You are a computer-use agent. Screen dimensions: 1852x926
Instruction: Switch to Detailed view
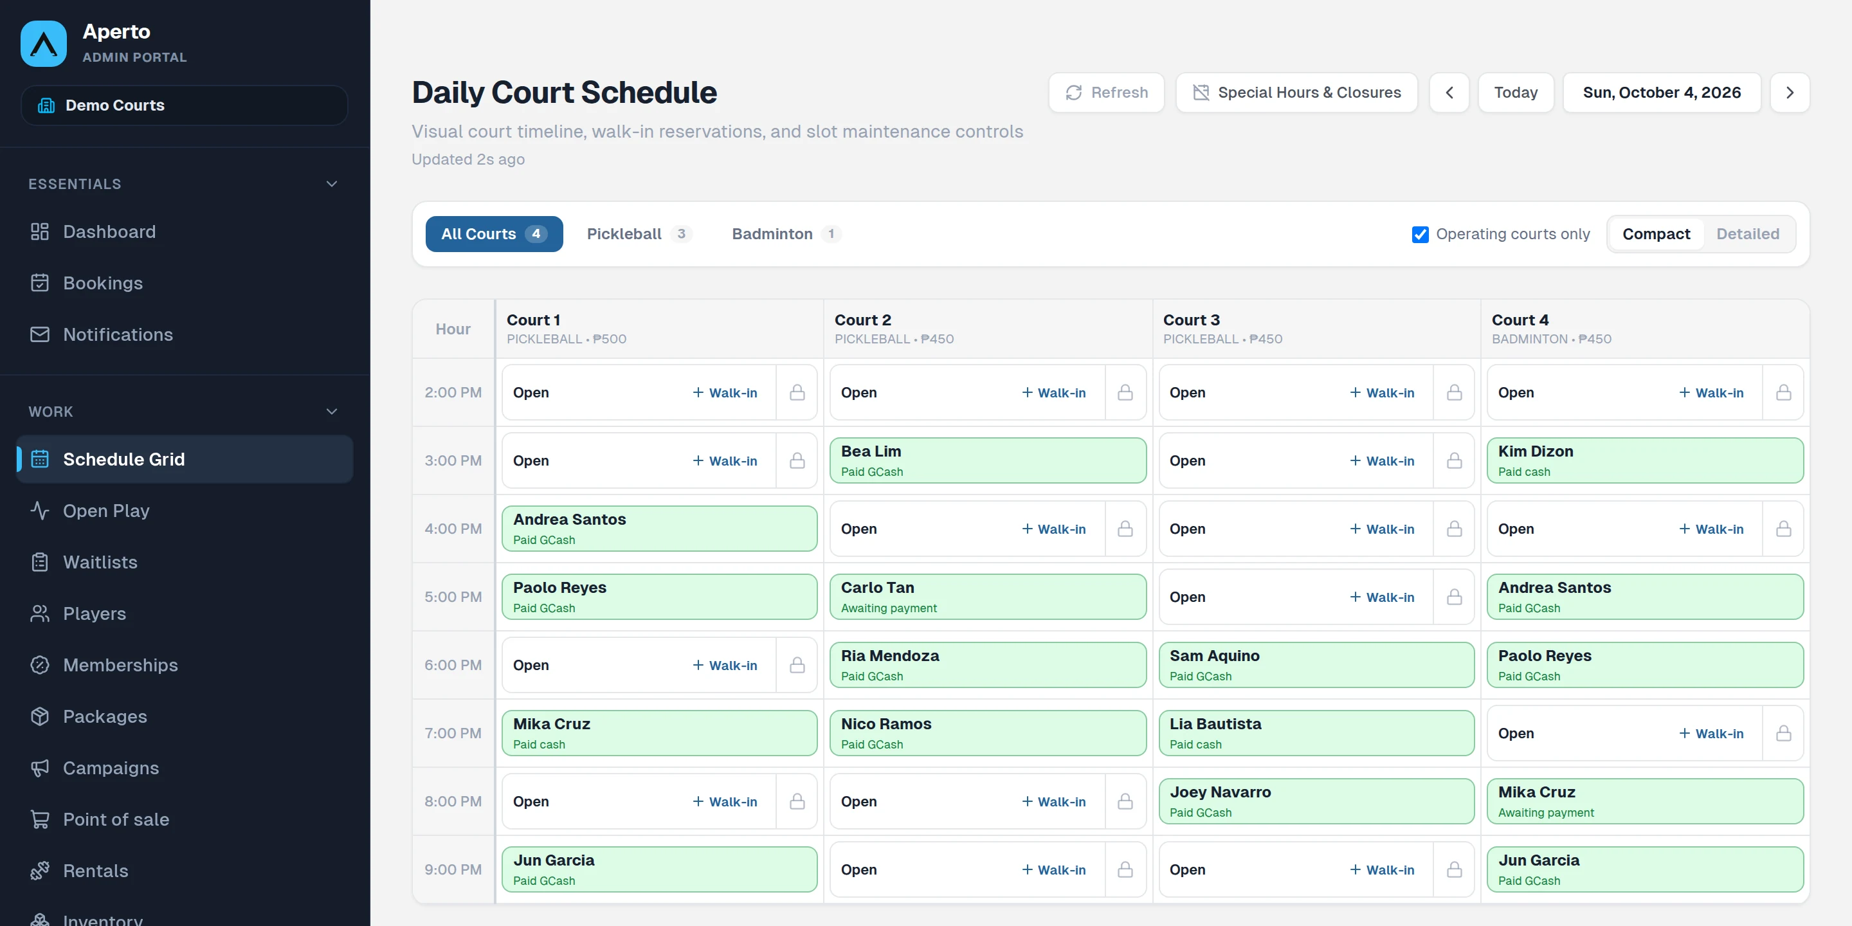(x=1747, y=233)
